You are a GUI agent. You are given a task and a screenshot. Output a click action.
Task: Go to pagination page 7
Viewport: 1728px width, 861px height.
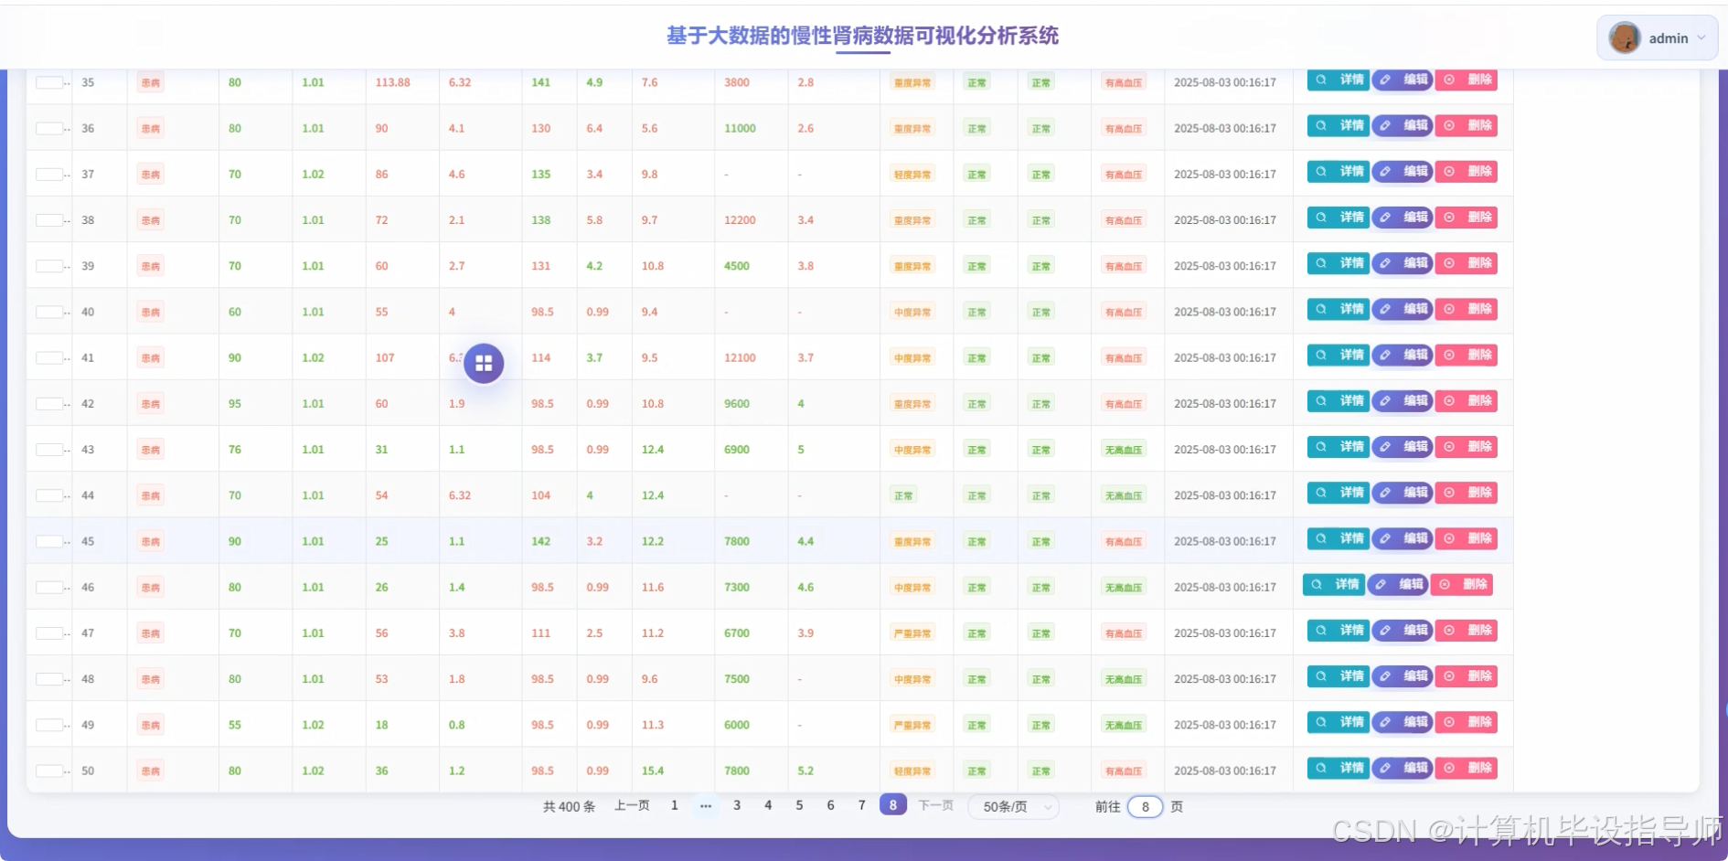(x=861, y=805)
